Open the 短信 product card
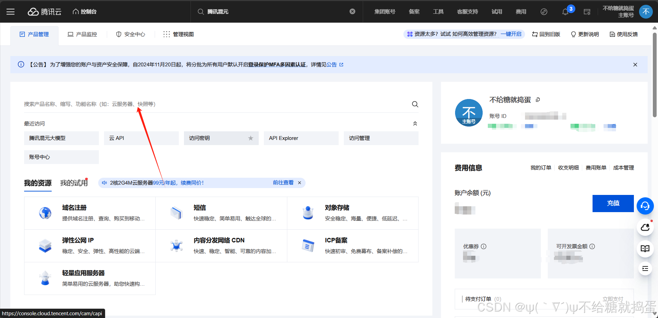Viewport: 658px width, 318px height. [221, 213]
